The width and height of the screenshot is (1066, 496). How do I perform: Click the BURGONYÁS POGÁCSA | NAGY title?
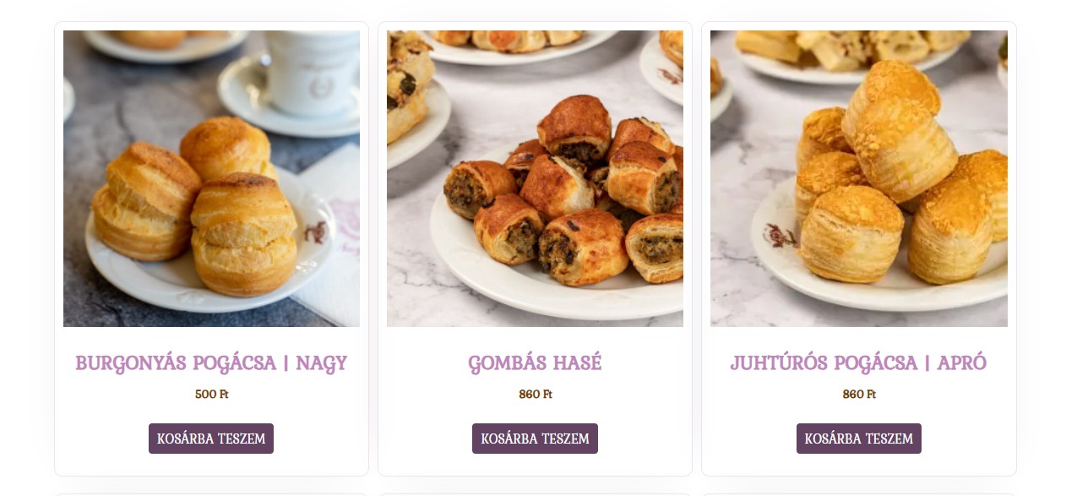click(211, 363)
